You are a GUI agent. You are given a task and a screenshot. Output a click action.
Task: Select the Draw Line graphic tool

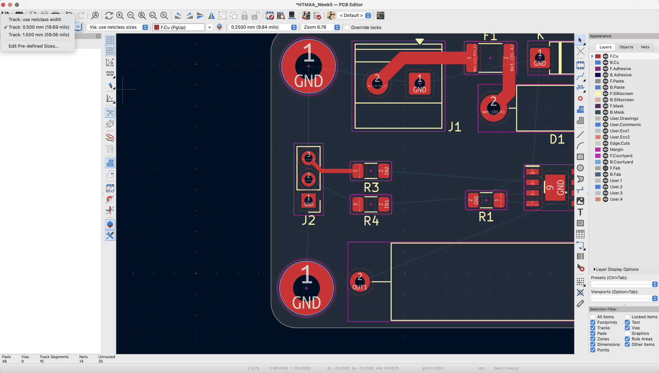580,135
